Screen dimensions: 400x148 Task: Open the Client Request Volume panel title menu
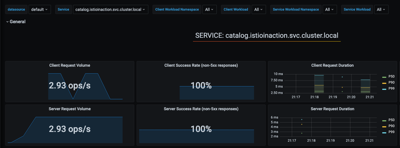point(70,65)
